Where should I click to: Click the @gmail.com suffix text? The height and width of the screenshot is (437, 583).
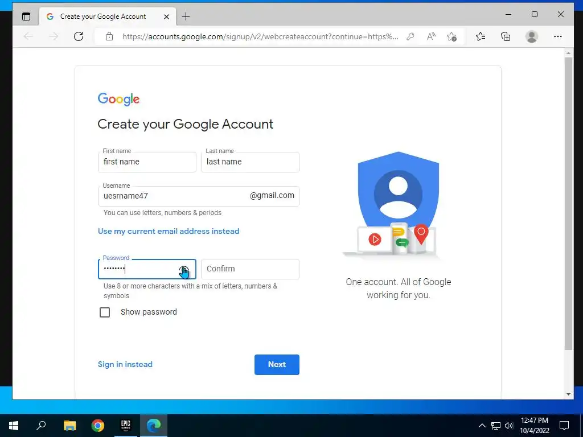point(272,196)
